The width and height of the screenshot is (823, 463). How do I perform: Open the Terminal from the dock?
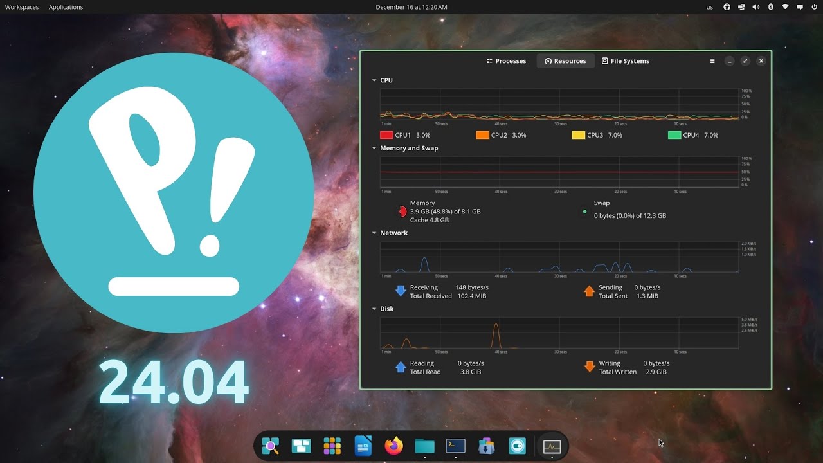point(455,446)
